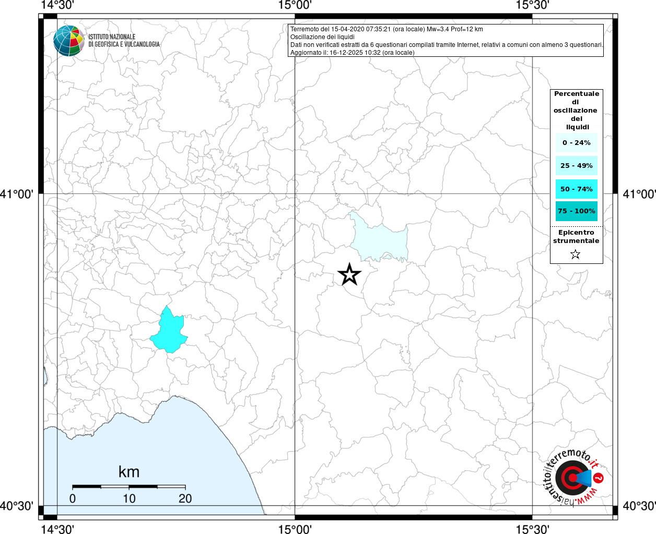Click the 'Terremoto del 15-04-2020' title line
This screenshot has height=534, width=656.
click(386, 29)
